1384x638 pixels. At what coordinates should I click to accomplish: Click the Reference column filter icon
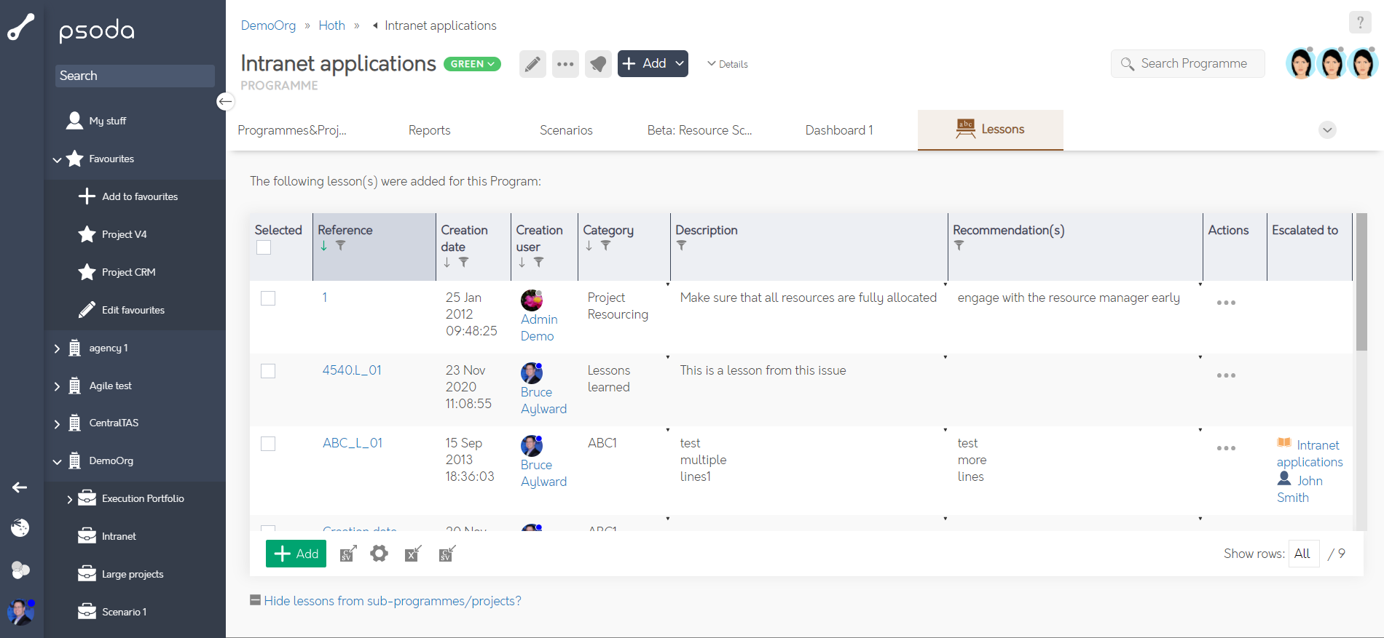click(x=340, y=246)
